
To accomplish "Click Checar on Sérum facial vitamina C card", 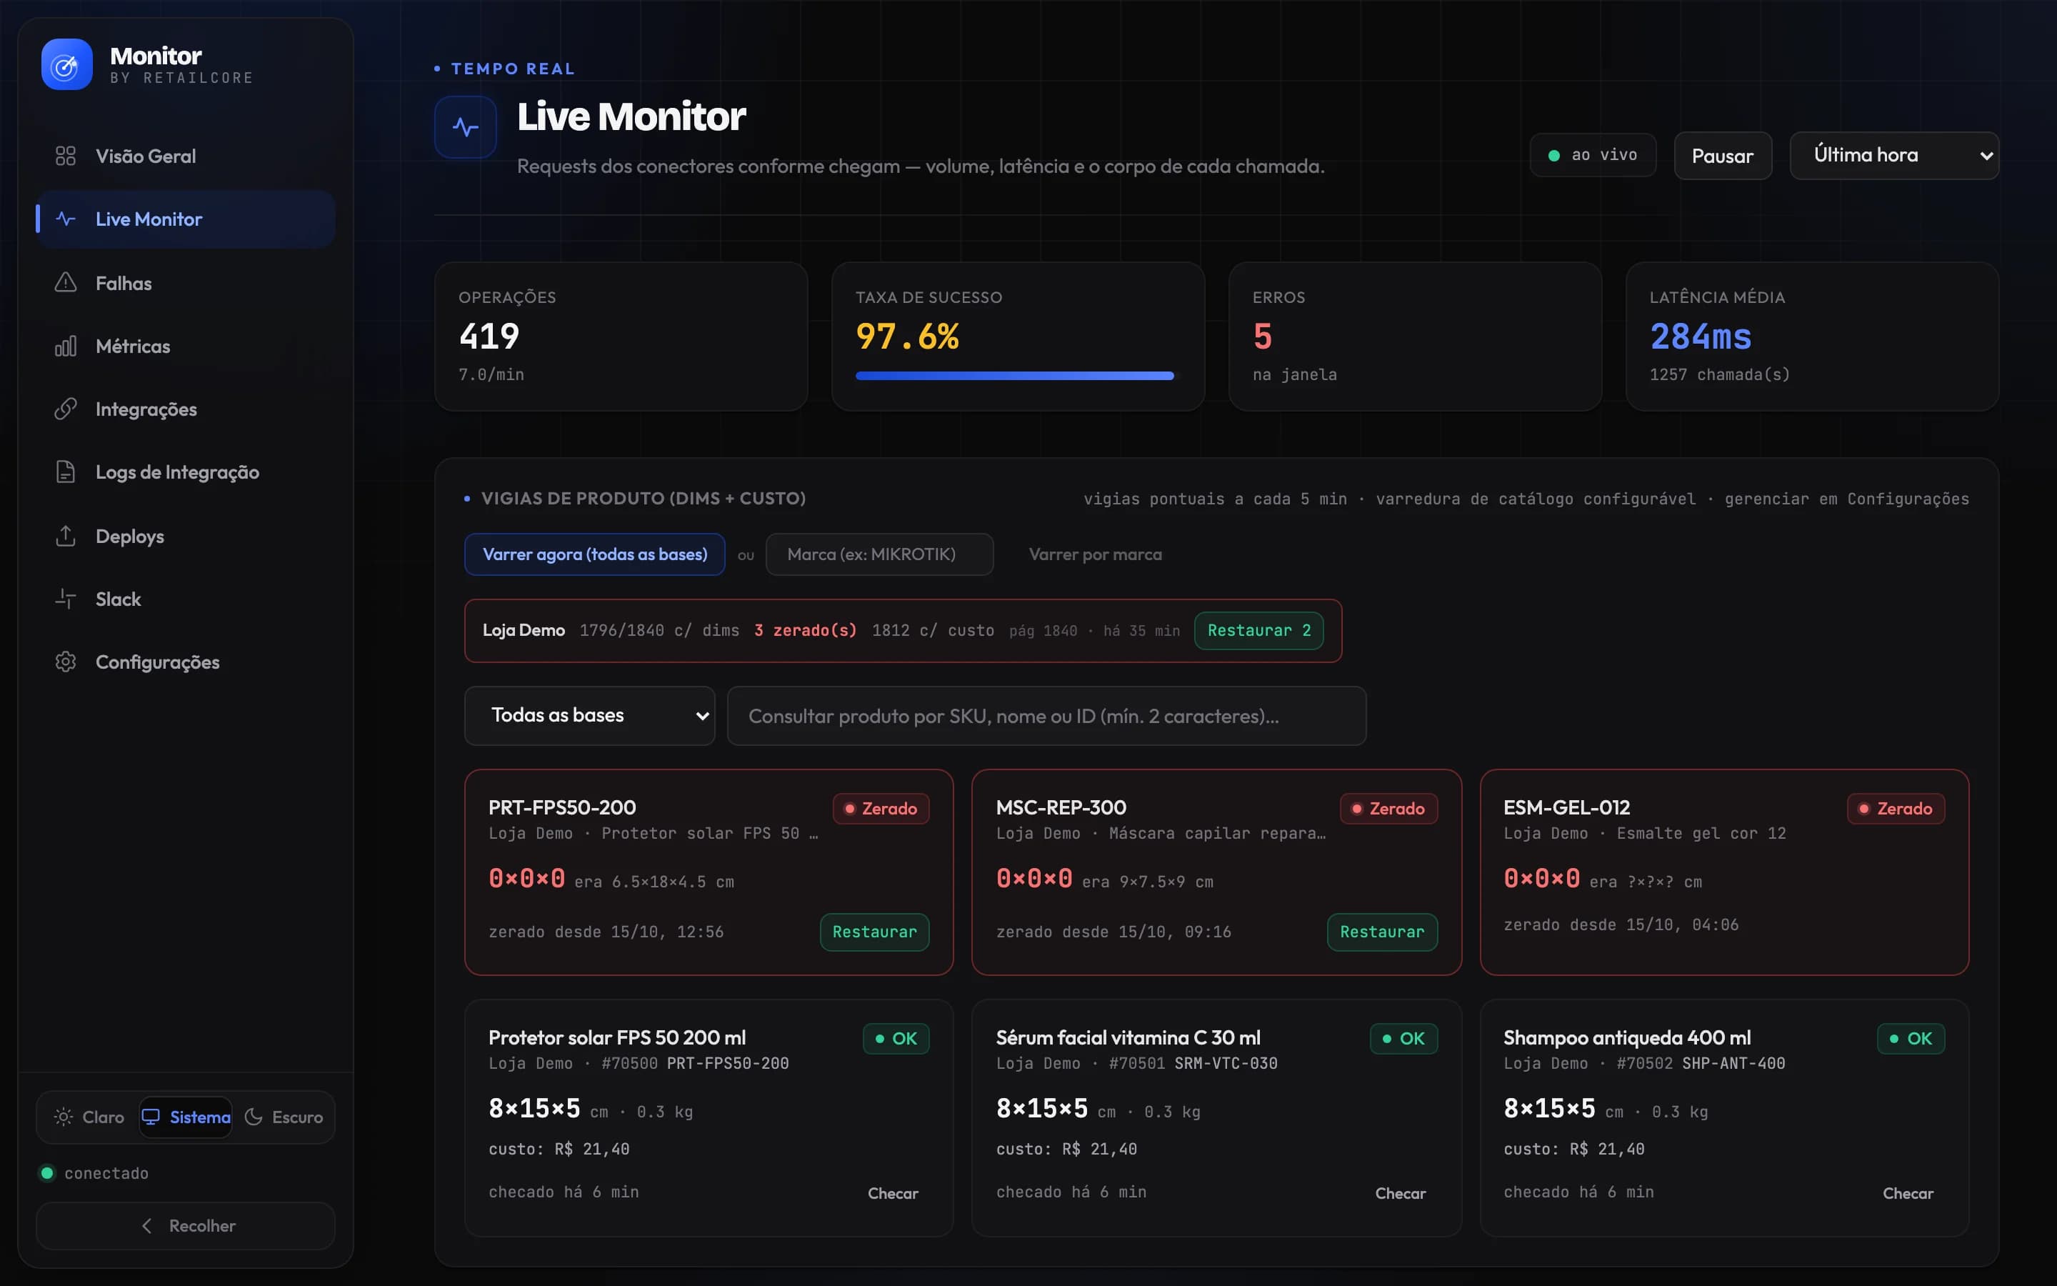I will tap(1400, 1193).
